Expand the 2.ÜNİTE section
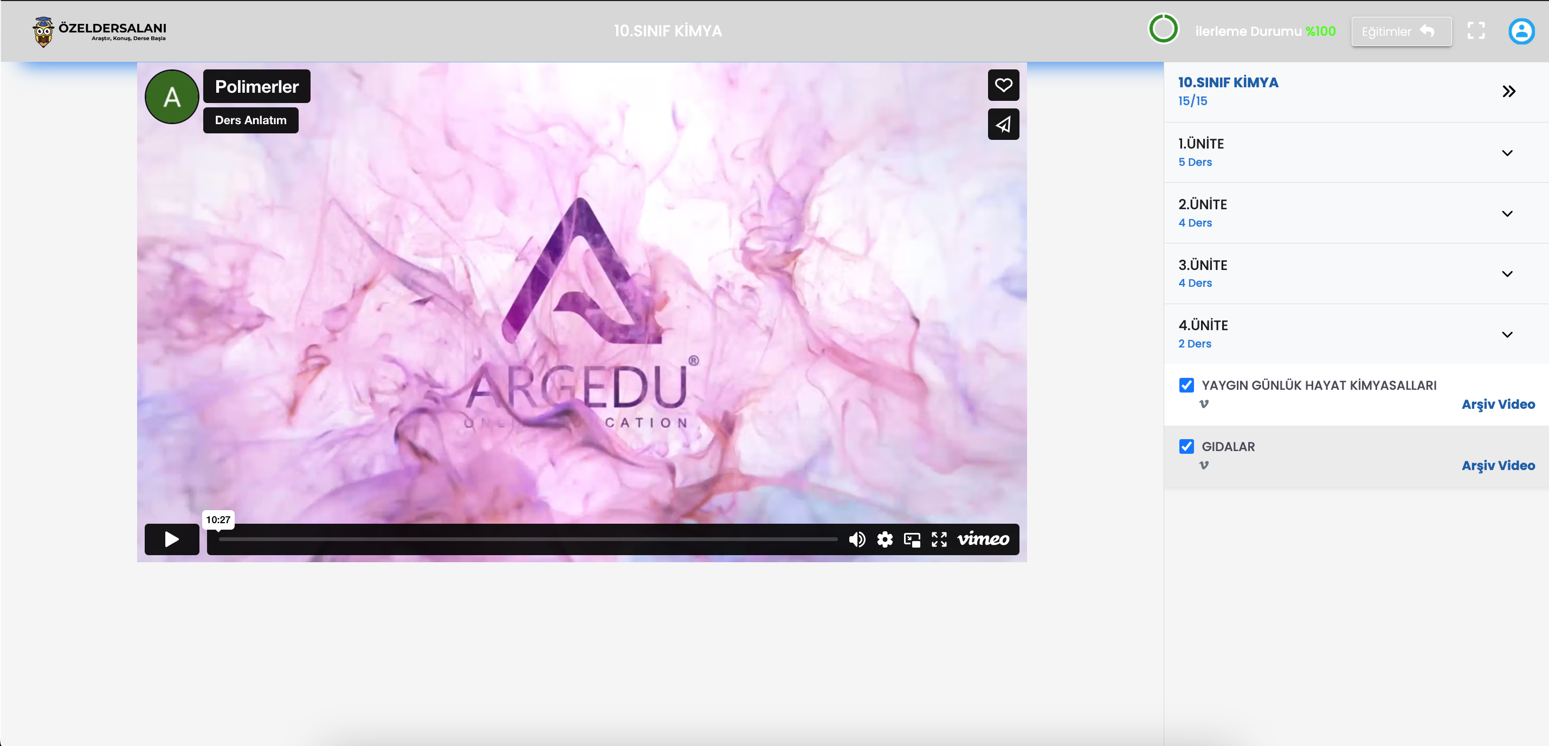This screenshot has width=1549, height=746. tap(1507, 214)
